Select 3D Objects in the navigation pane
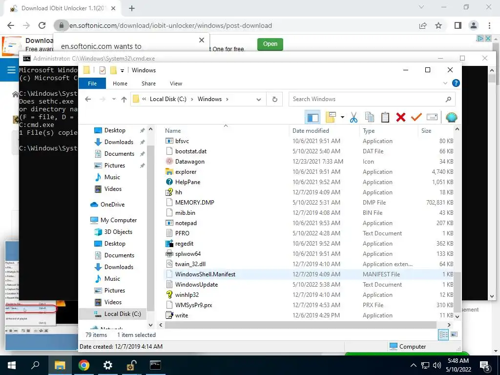The image size is (500, 375). click(x=118, y=232)
